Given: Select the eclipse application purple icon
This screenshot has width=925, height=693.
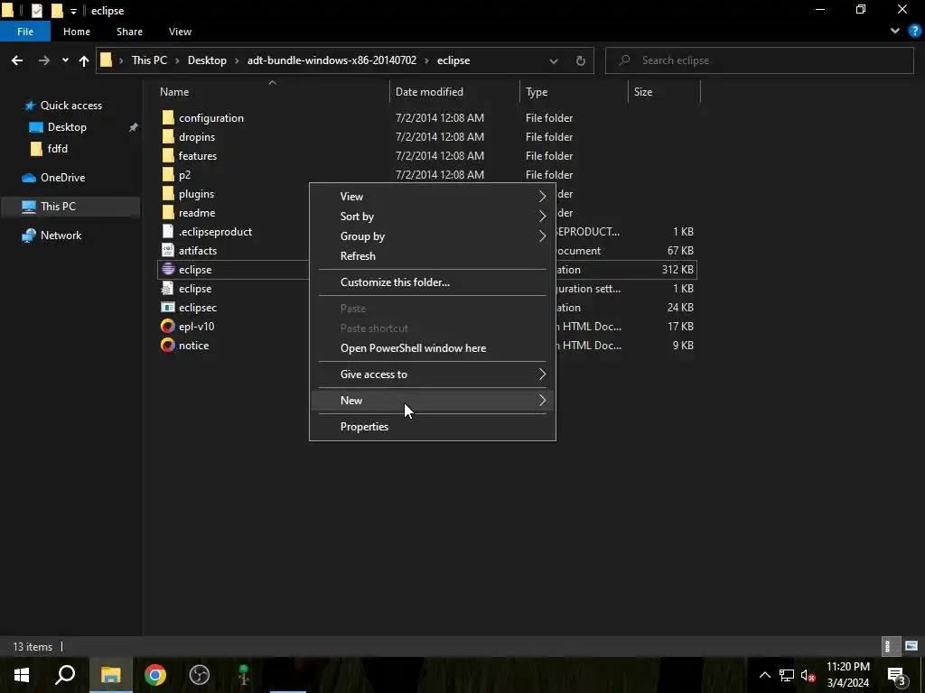Looking at the screenshot, I should (168, 269).
